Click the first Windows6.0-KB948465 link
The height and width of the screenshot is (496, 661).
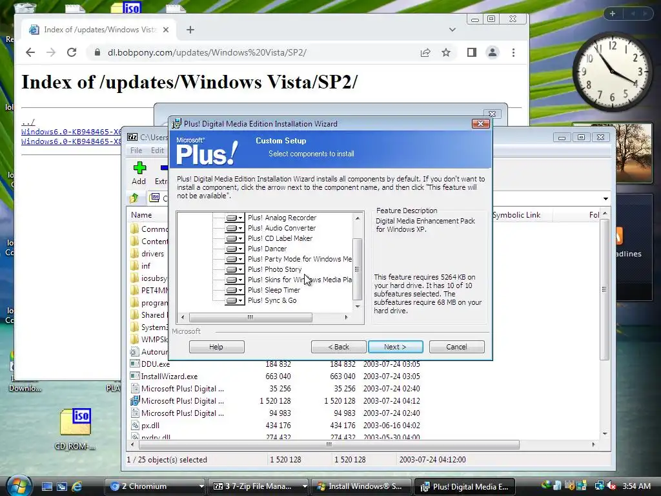pos(71,132)
